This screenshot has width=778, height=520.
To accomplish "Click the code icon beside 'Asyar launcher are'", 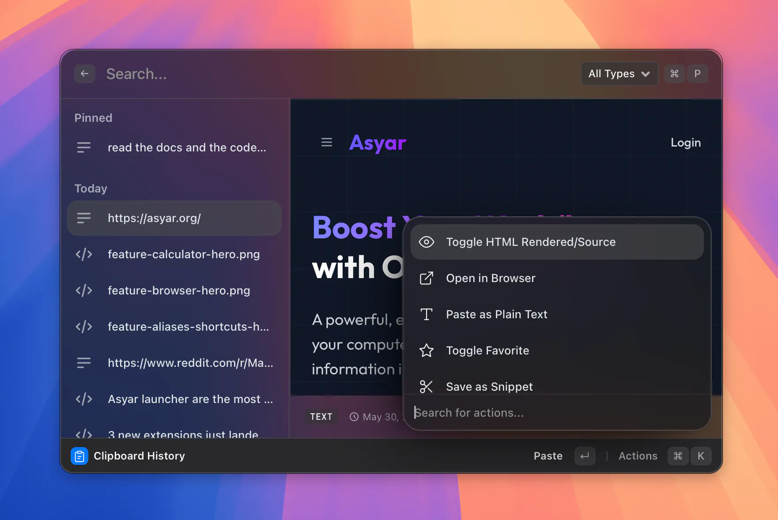I will pyautogui.click(x=84, y=399).
